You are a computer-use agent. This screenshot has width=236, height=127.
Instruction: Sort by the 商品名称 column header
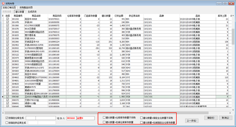pyautogui.click(x=36, y=16)
